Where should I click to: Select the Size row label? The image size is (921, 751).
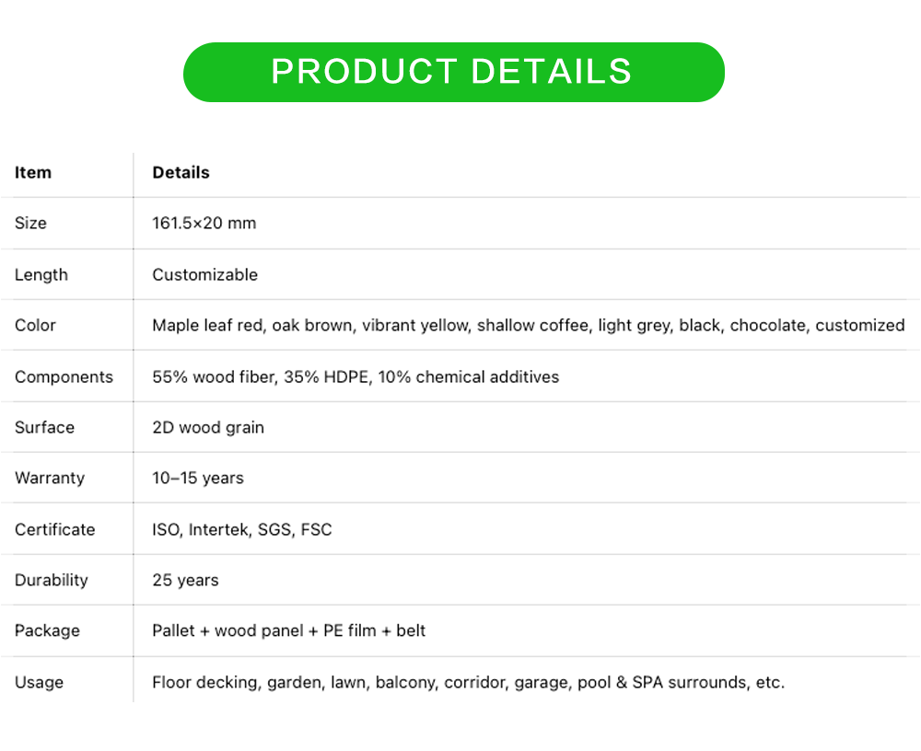(30, 224)
